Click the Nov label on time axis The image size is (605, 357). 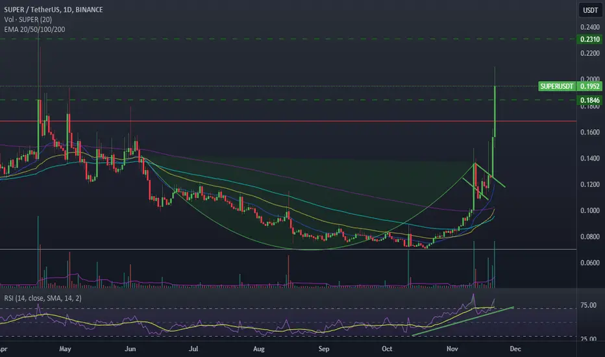coord(452,349)
